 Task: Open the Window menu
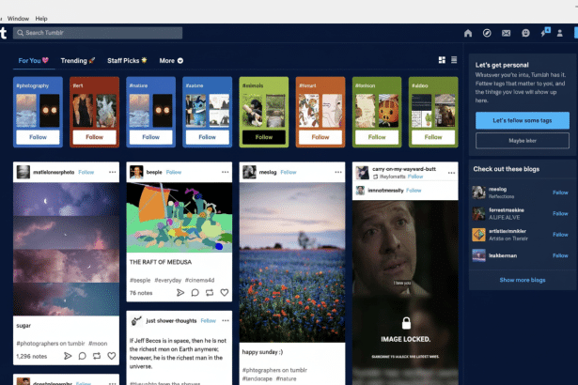[x=18, y=19]
